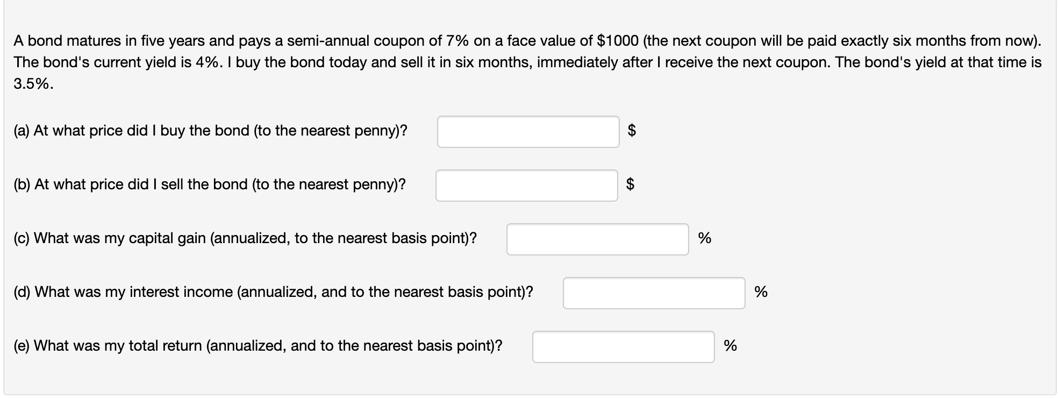
Task: Click the line starting "The bond's current yield"
Action: click(527, 62)
